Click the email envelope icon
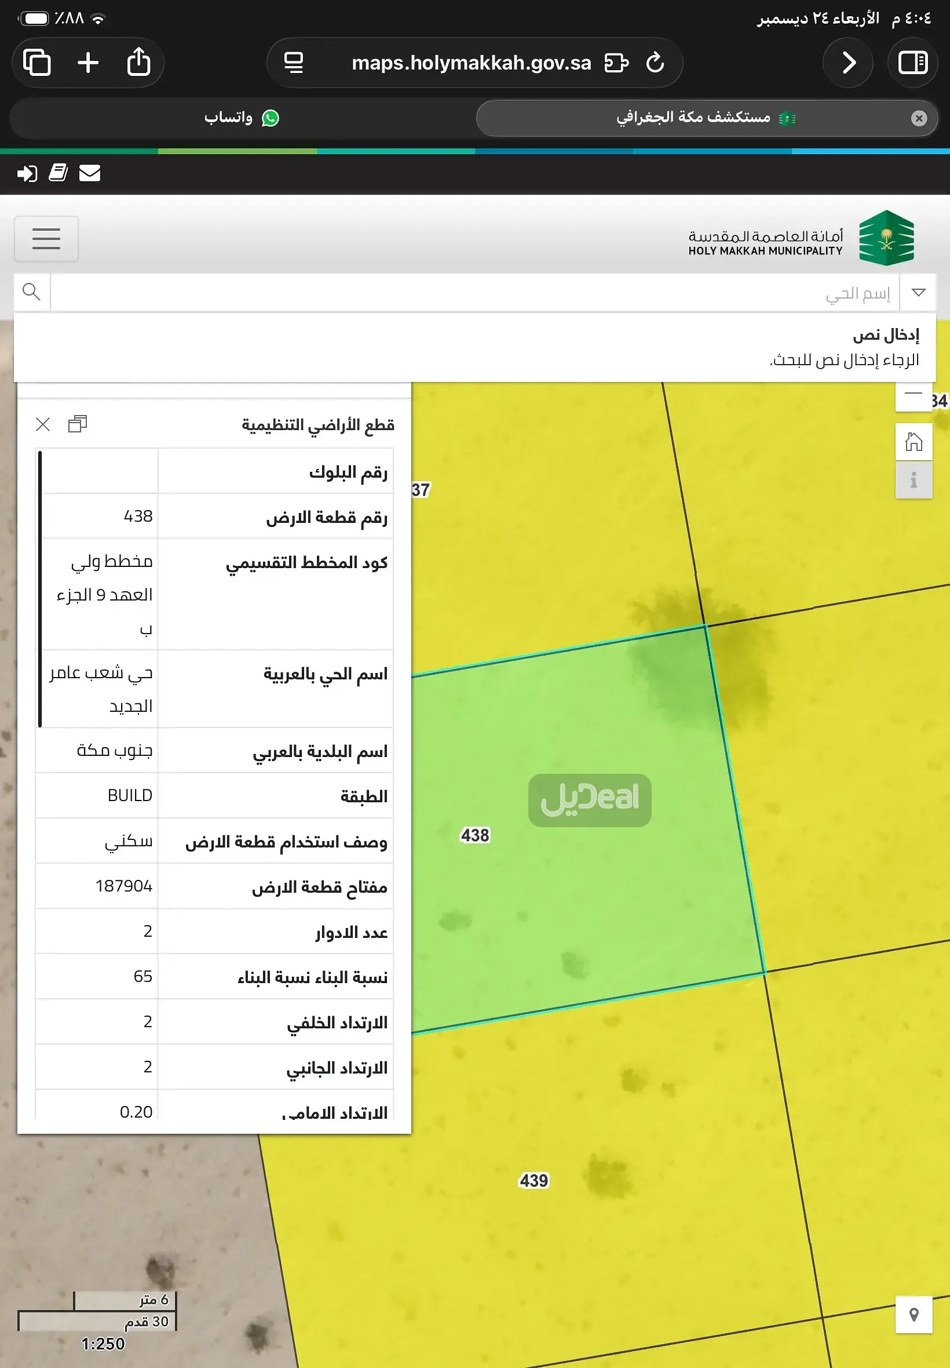950x1368 pixels. tap(90, 173)
